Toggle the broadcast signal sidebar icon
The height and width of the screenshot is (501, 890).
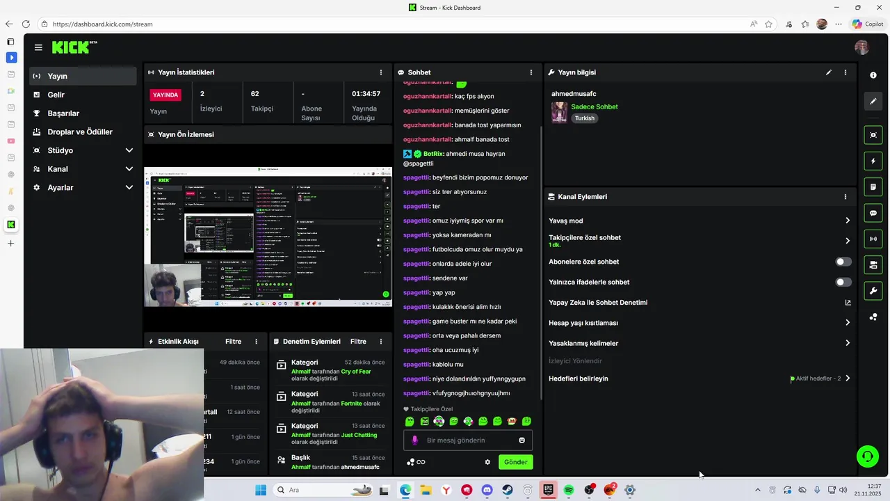[873, 239]
